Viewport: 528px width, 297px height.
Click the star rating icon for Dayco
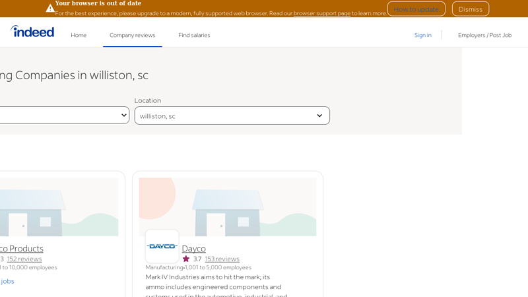(x=186, y=259)
